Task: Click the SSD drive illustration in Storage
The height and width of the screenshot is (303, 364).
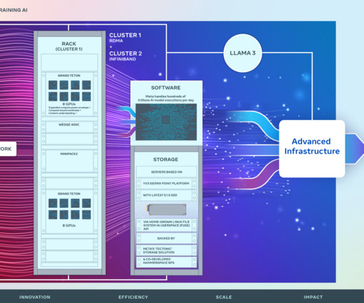Action: 166,209
